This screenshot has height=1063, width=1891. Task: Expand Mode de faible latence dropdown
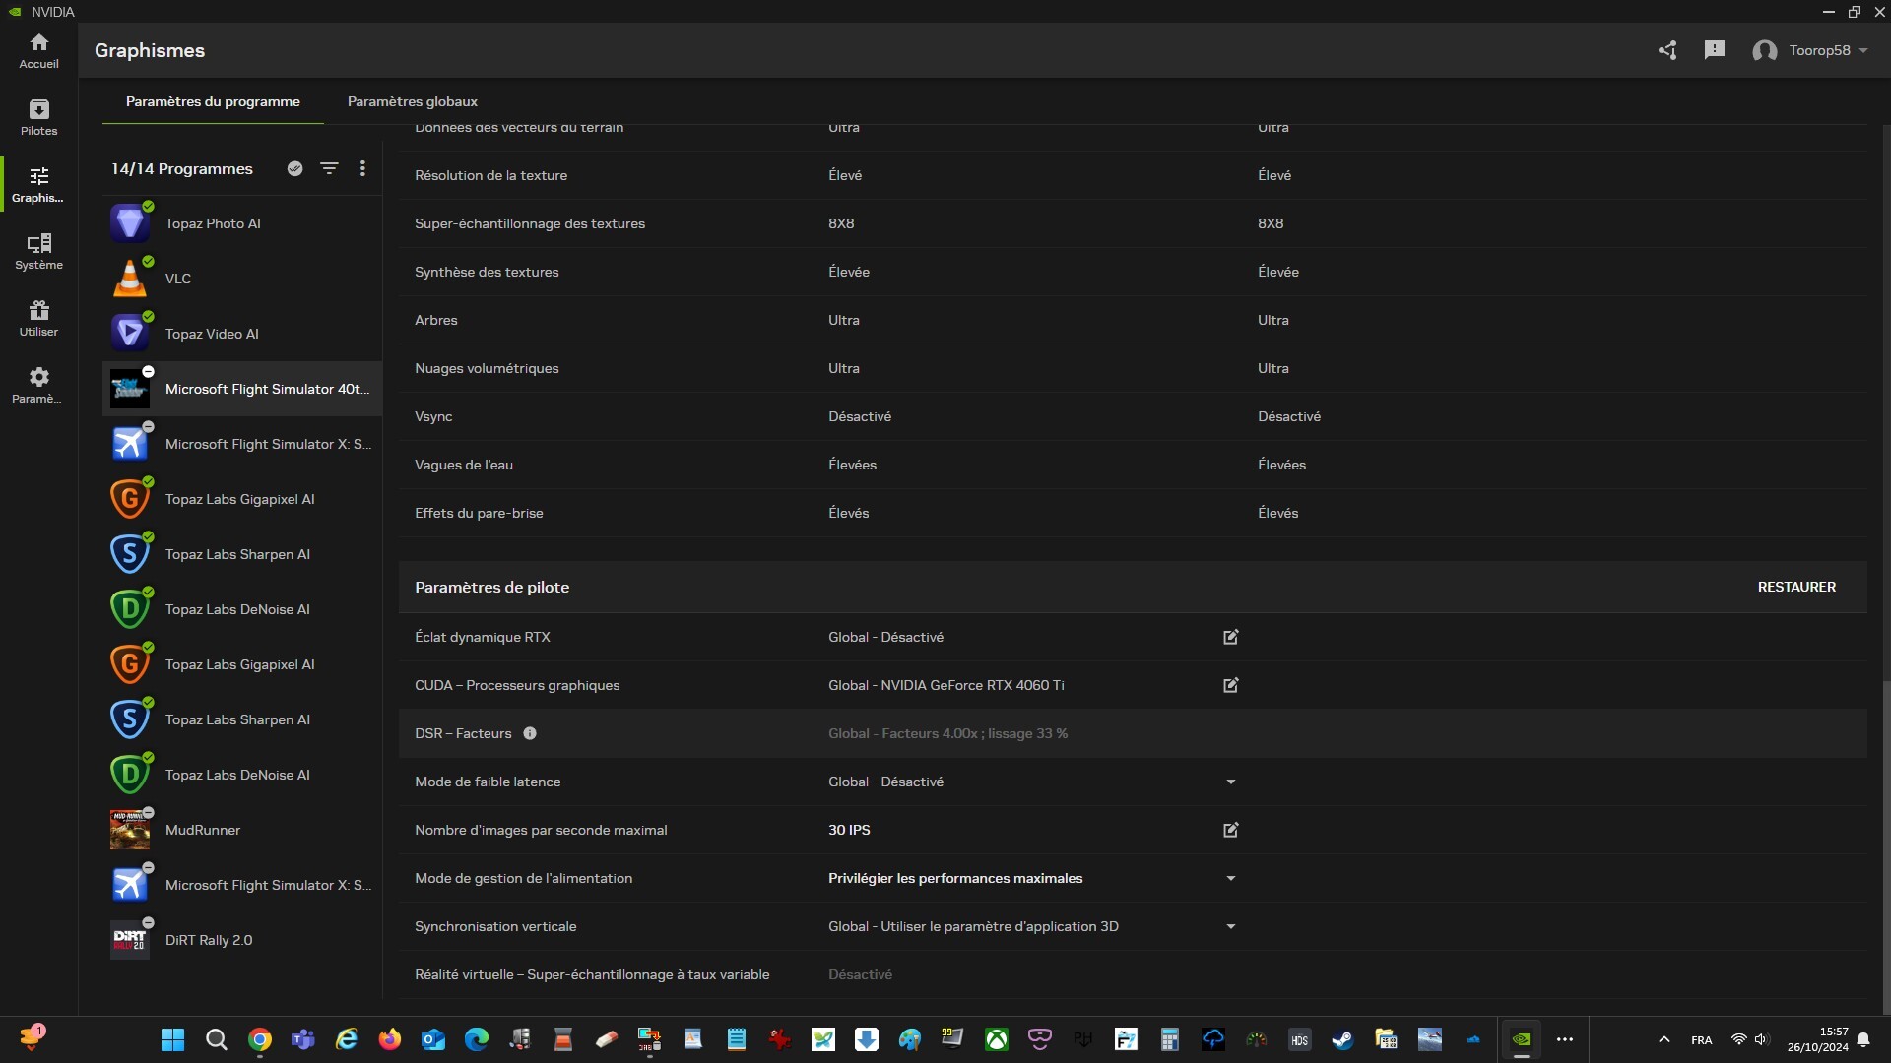point(1230,782)
